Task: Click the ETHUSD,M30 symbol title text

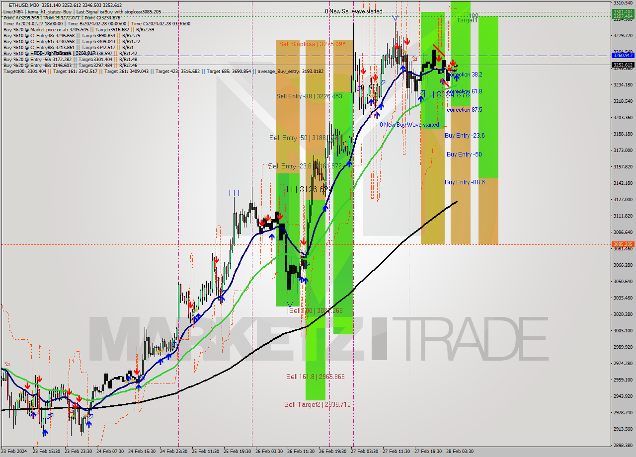Action: tap(25, 5)
